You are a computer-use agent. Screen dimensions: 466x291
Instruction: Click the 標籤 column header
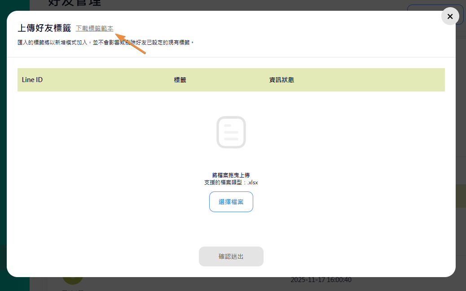[180, 80]
